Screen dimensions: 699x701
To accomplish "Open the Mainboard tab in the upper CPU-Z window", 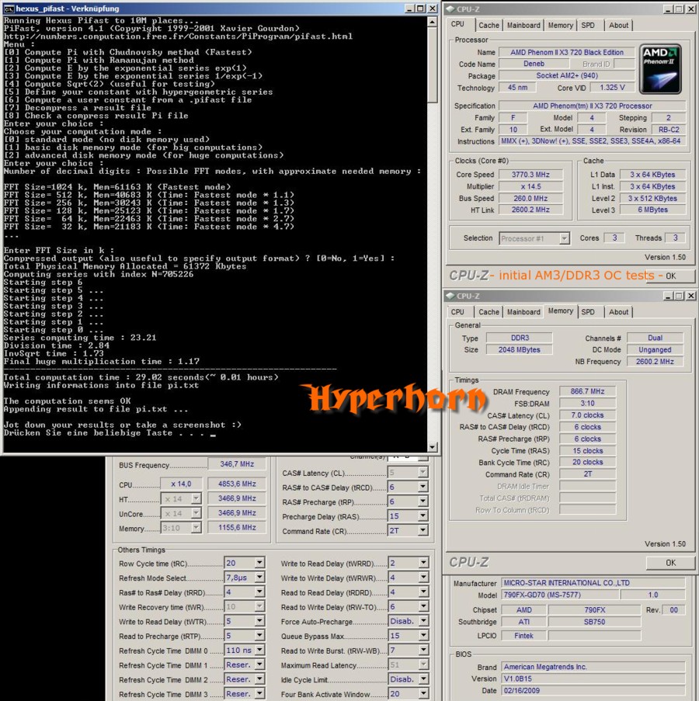I will pyautogui.click(x=523, y=26).
